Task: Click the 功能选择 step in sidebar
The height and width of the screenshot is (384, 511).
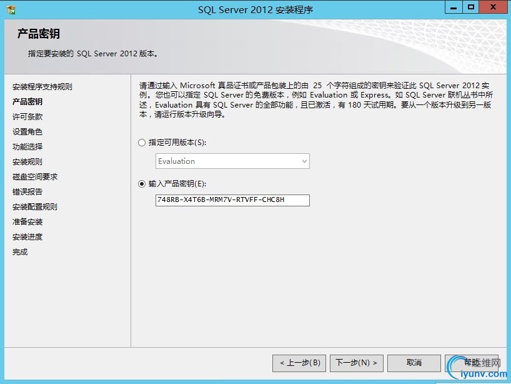Action: pos(27,147)
